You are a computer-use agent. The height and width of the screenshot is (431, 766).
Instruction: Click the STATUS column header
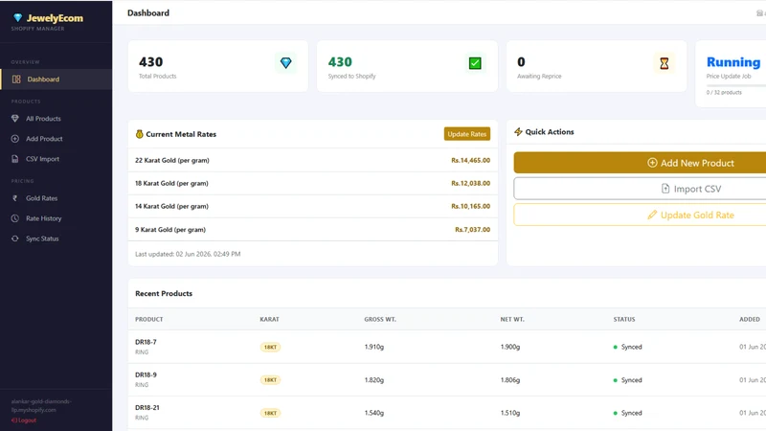click(x=624, y=319)
